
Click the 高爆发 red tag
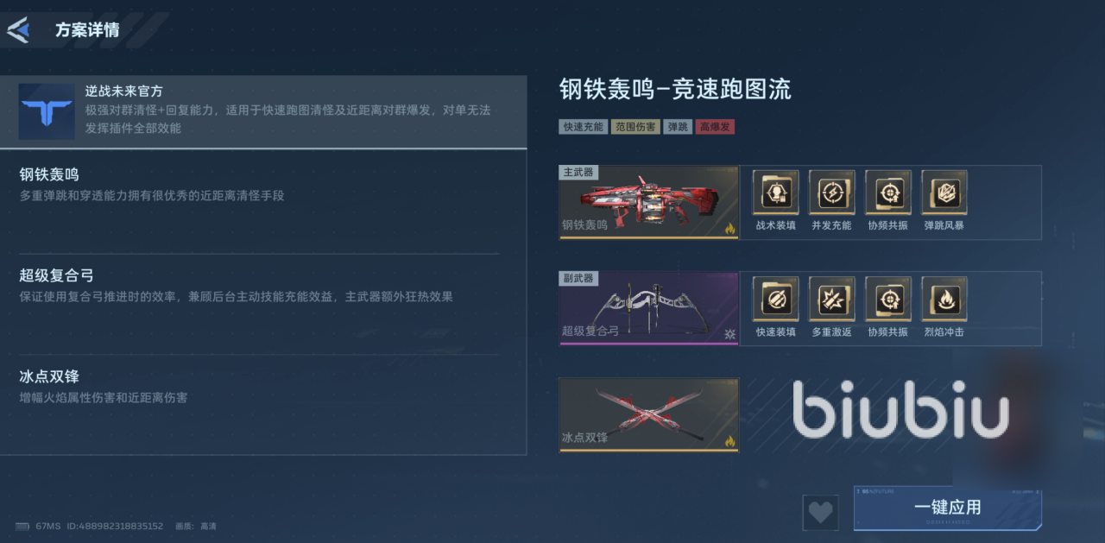(x=715, y=127)
